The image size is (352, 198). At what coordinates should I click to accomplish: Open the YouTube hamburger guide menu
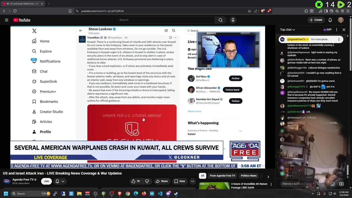point(7,20)
